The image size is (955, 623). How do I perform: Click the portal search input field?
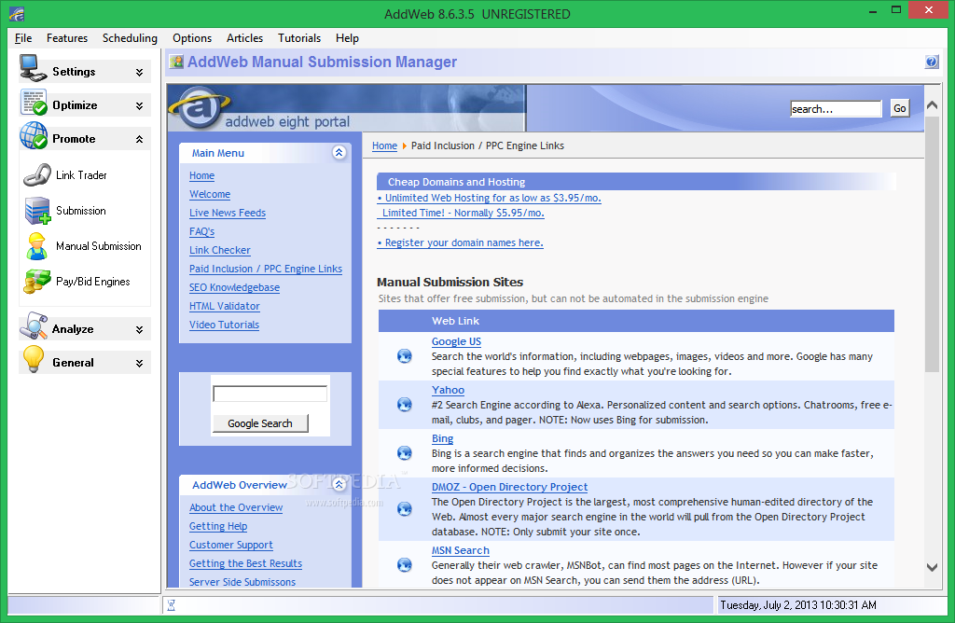pos(836,109)
